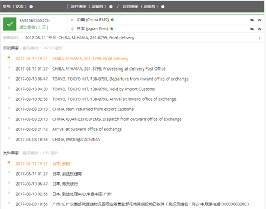
Task: Click help icon beside 发件国家 (运输商) header
Action: 111,7
